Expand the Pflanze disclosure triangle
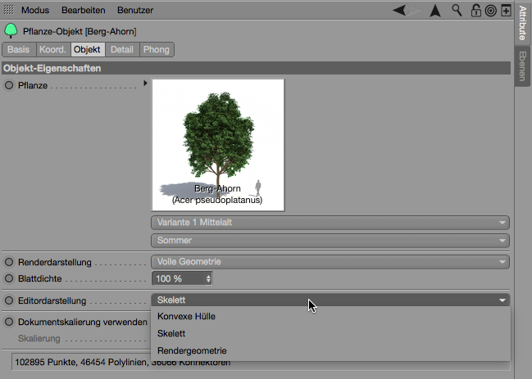The image size is (532, 379). (145, 83)
